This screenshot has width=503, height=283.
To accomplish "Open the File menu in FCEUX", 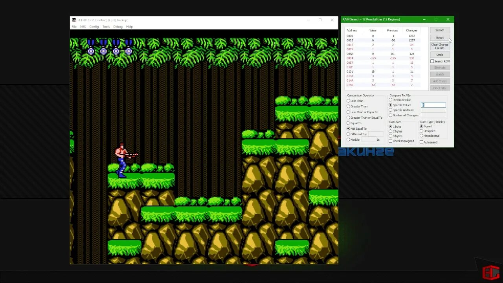I will pyautogui.click(x=74, y=27).
